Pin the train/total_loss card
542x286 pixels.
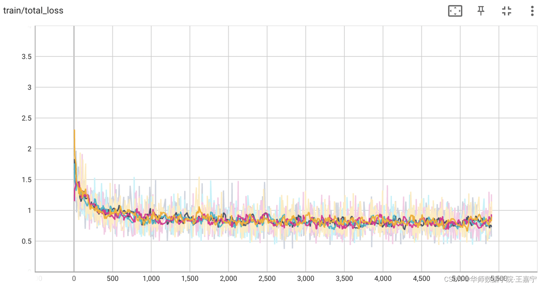481,11
